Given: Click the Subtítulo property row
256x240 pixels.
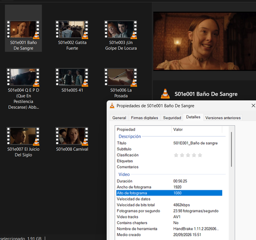Looking at the screenshot, I should click(169, 149).
